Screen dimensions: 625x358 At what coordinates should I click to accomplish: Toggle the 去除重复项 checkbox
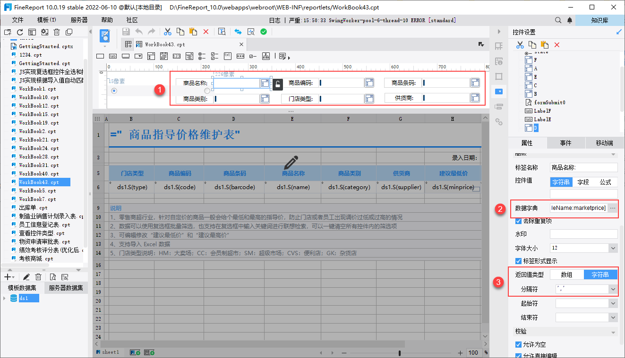(518, 221)
